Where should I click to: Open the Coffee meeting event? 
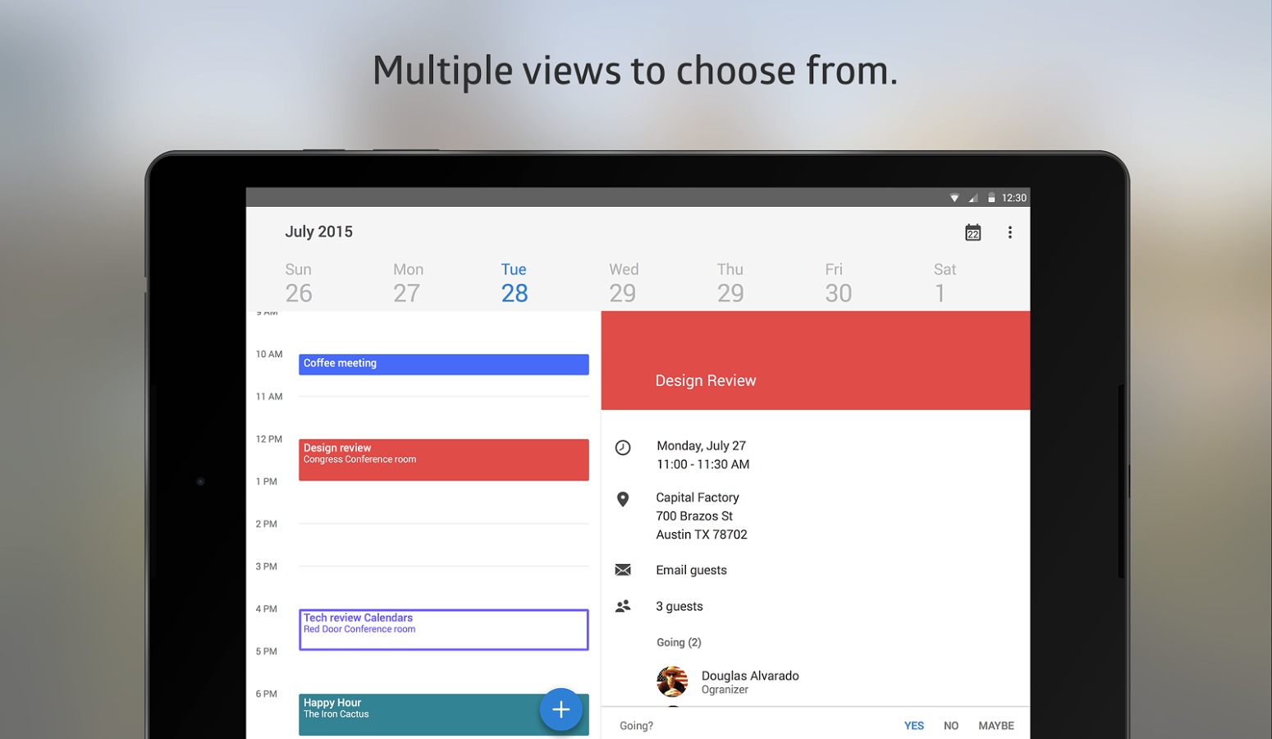(x=443, y=364)
